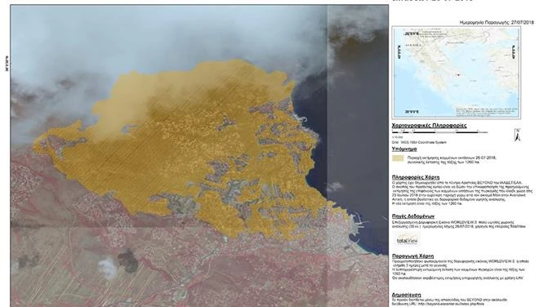Select the Χαρτογραφικές Πληροφορίες heading
This screenshot has height=307, width=539.
[429, 126]
